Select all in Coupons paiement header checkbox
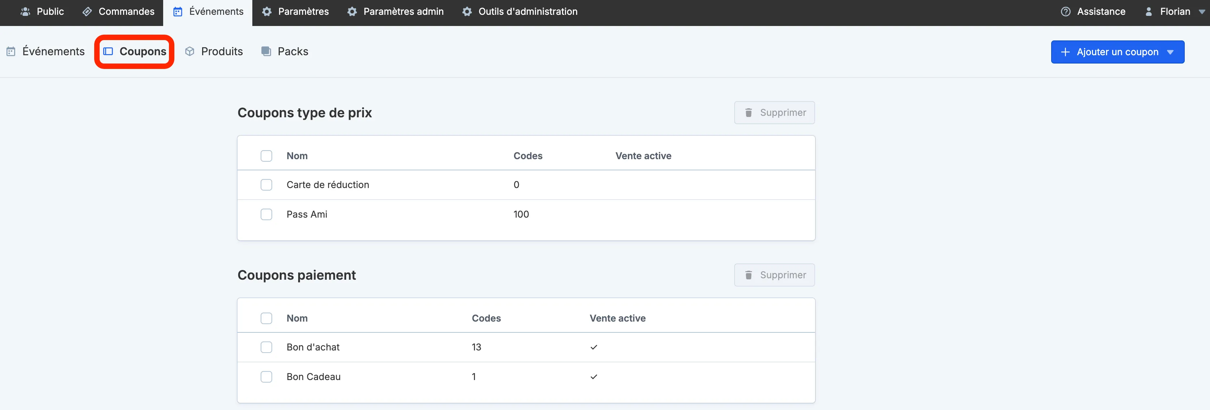 (x=266, y=318)
